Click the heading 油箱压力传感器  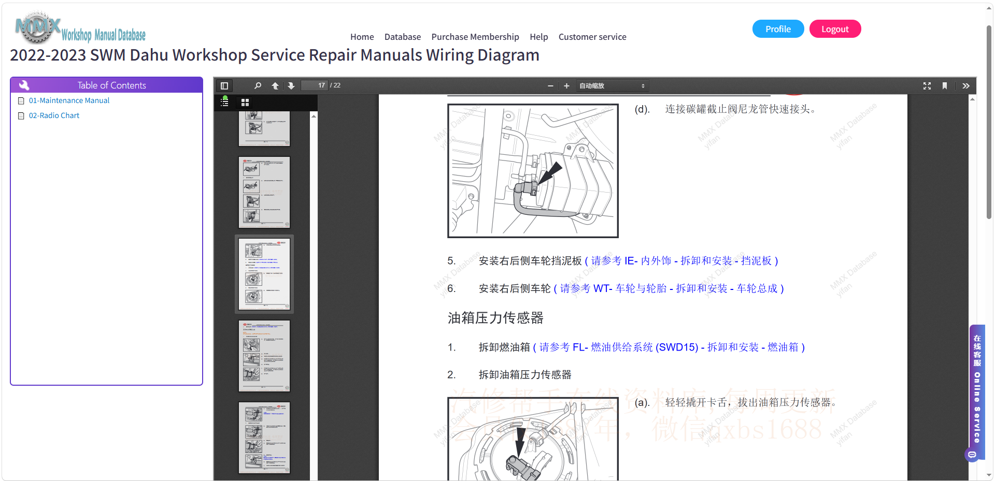pyautogui.click(x=495, y=318)
